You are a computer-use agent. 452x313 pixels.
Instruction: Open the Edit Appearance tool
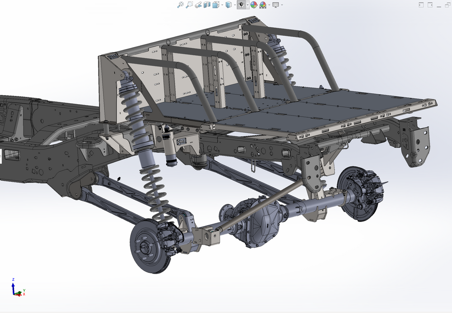coord(254,5)
